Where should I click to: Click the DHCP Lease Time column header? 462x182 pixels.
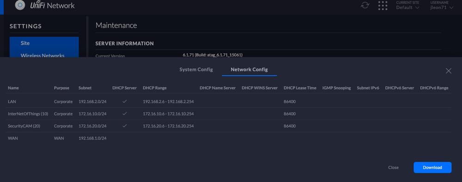(x=300, y=88)
